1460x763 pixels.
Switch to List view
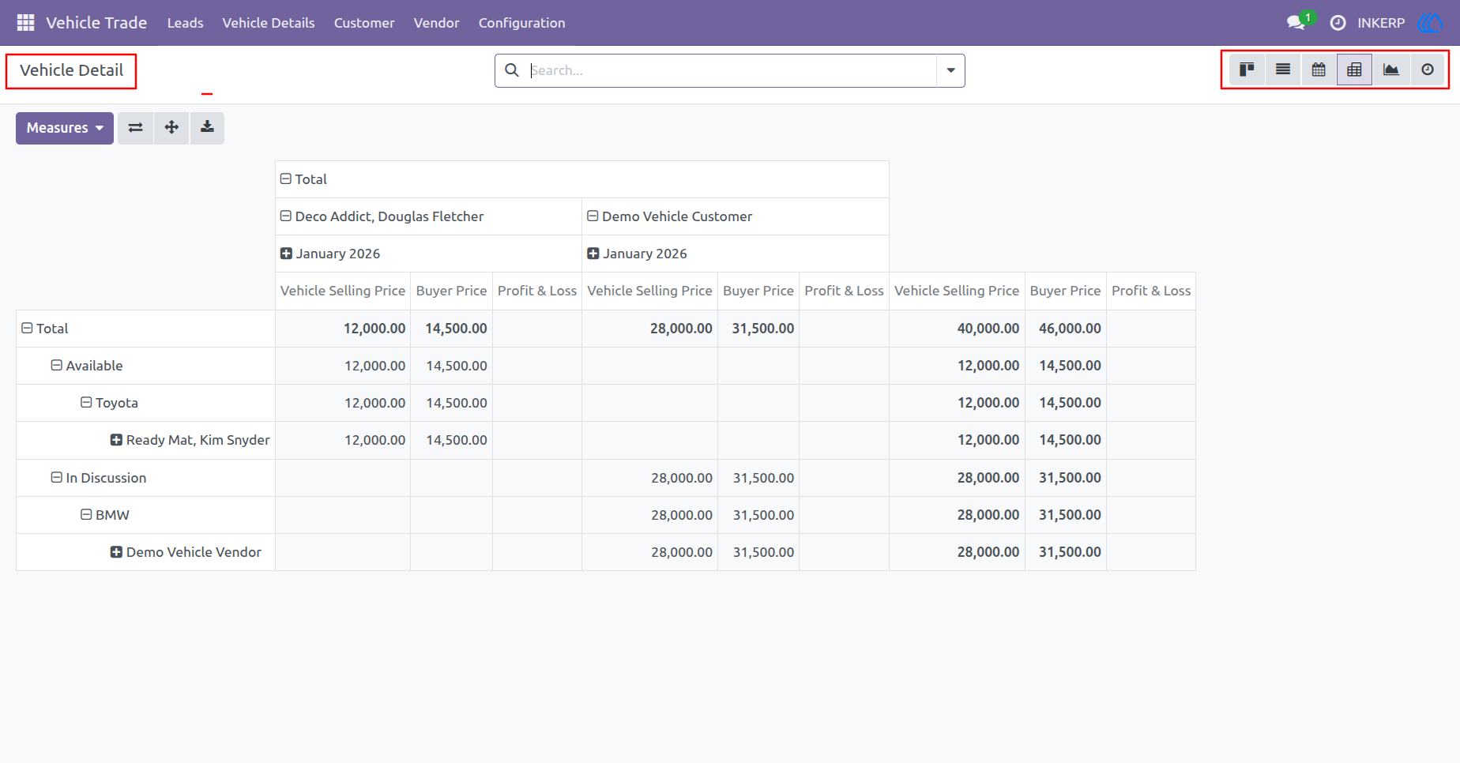click(1283, 70)
